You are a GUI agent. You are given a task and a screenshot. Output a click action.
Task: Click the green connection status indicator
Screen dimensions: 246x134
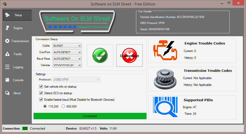[25, 129]
